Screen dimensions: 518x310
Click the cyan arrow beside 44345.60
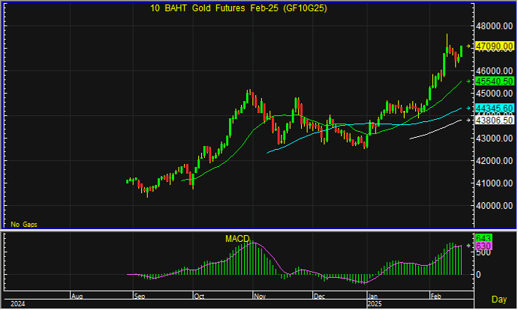click(x=468, y=109)
